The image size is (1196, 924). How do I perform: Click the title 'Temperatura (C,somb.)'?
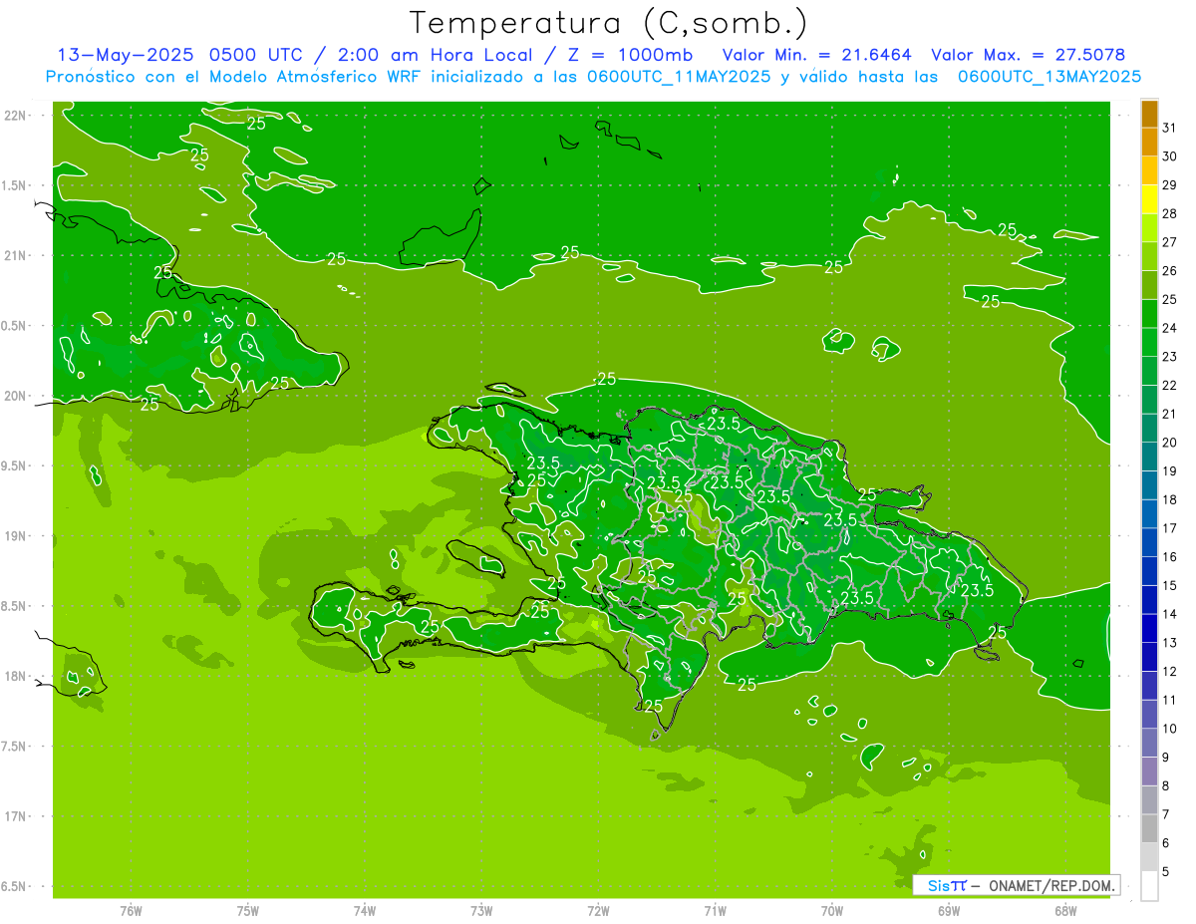point(609,23)
